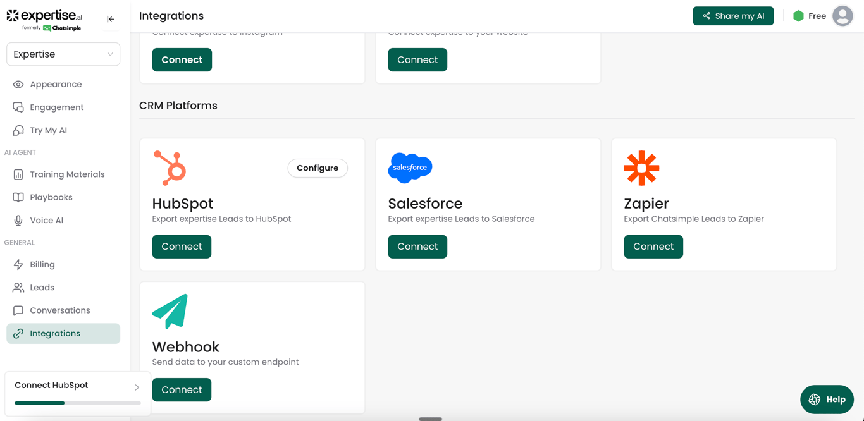Connect Salesforce

[417, 247]
